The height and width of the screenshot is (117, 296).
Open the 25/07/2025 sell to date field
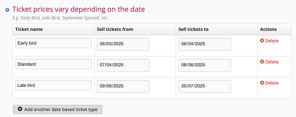[205, 86]
